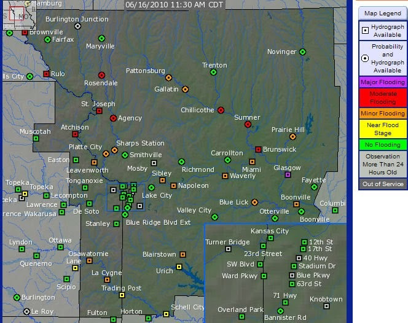Viewport: 408px width, 323px height.
Task: Click the Trading Post yellow square gauge
Action: (x=122, y=295)
